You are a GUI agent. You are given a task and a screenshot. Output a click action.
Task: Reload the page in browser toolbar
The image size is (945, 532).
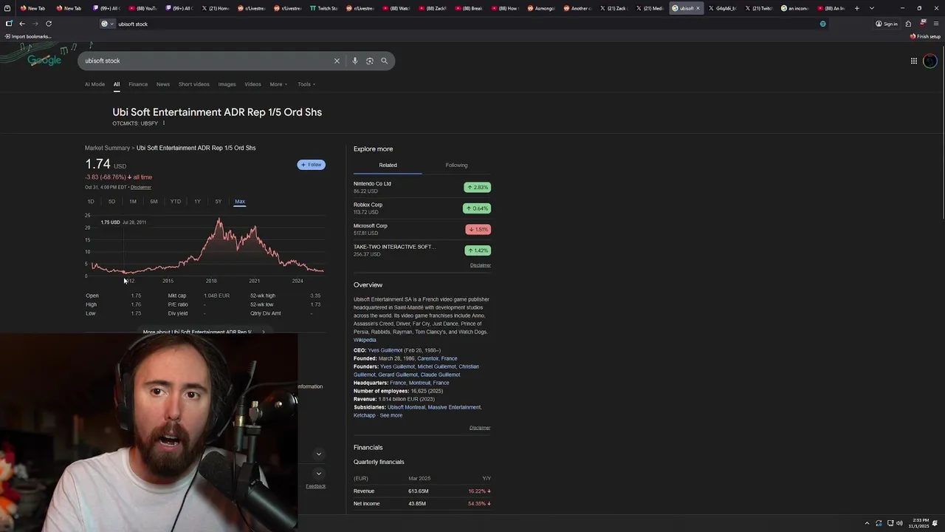click(x=49, y=24)
